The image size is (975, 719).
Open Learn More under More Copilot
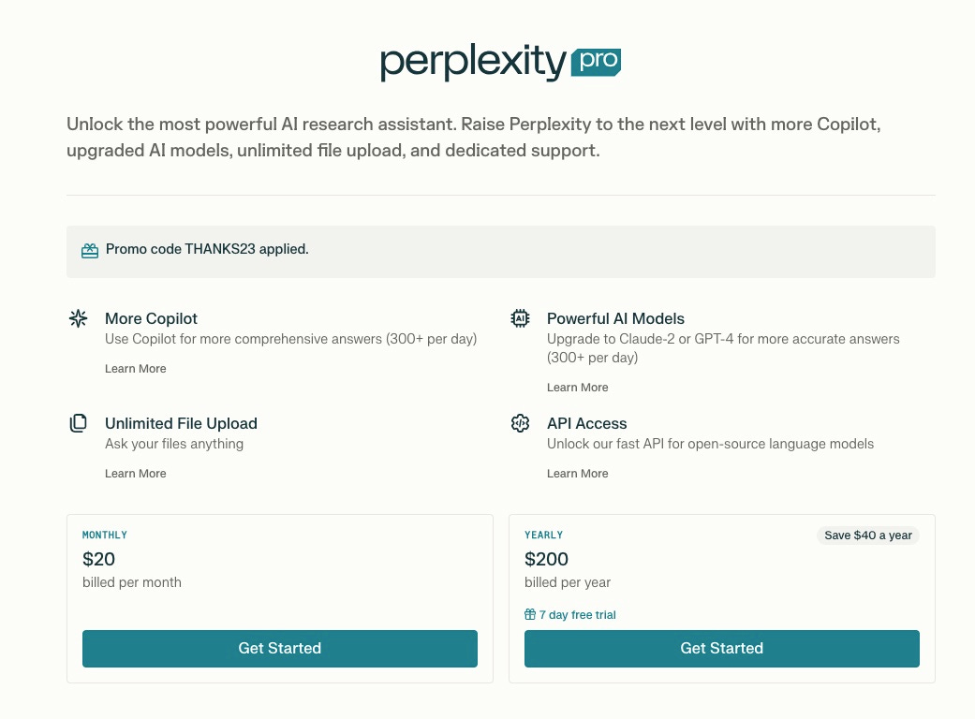[x=135, y=369]
